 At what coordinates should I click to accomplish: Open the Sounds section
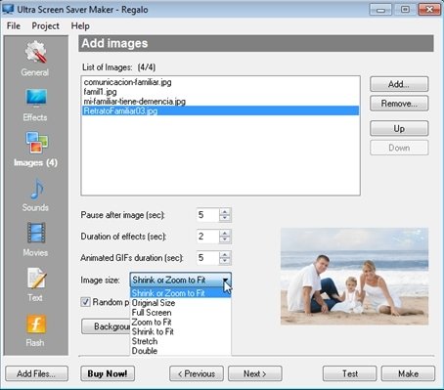click(x=35, y=195)
